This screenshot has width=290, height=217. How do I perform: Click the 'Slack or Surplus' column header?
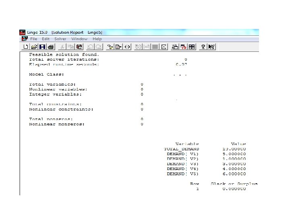tap(234, 184)
